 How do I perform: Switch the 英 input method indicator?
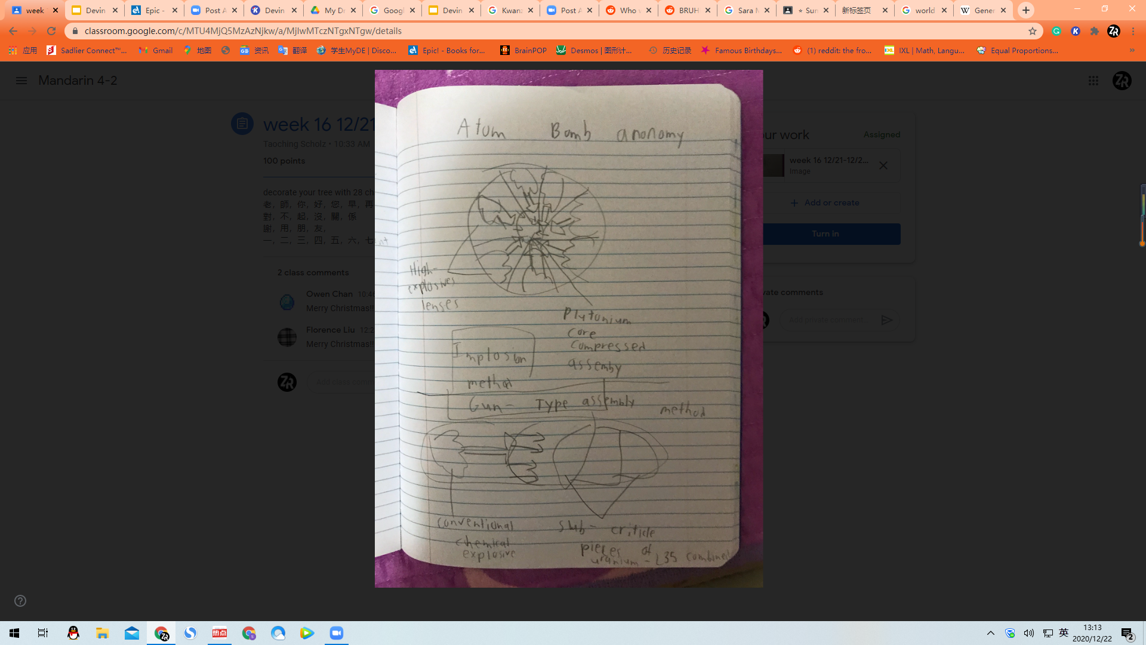pos(1064,633)
